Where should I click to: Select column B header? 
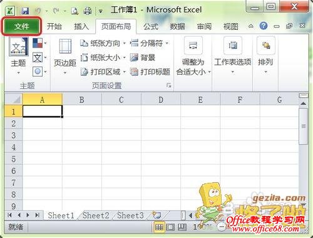click(x=82, y=100)
